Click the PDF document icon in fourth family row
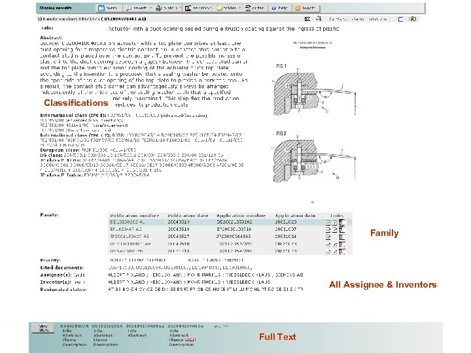Image resolution: width=471 pixels, height=353 pixels. pyautogui.click(x=342, y=244)
